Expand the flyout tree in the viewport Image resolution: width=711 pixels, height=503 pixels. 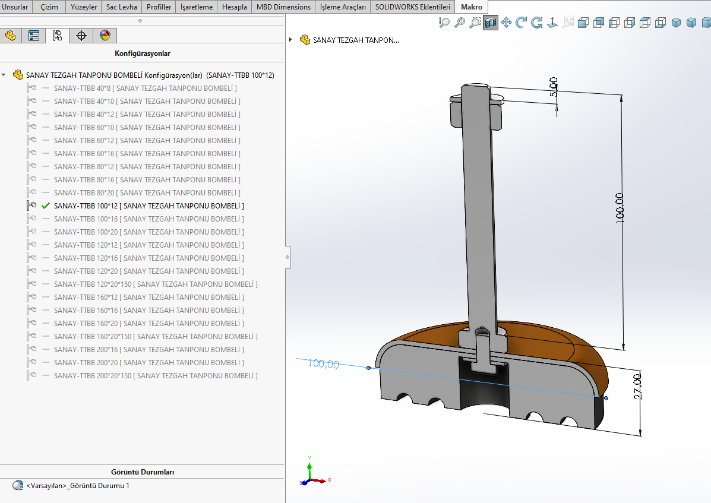point(290,40)
